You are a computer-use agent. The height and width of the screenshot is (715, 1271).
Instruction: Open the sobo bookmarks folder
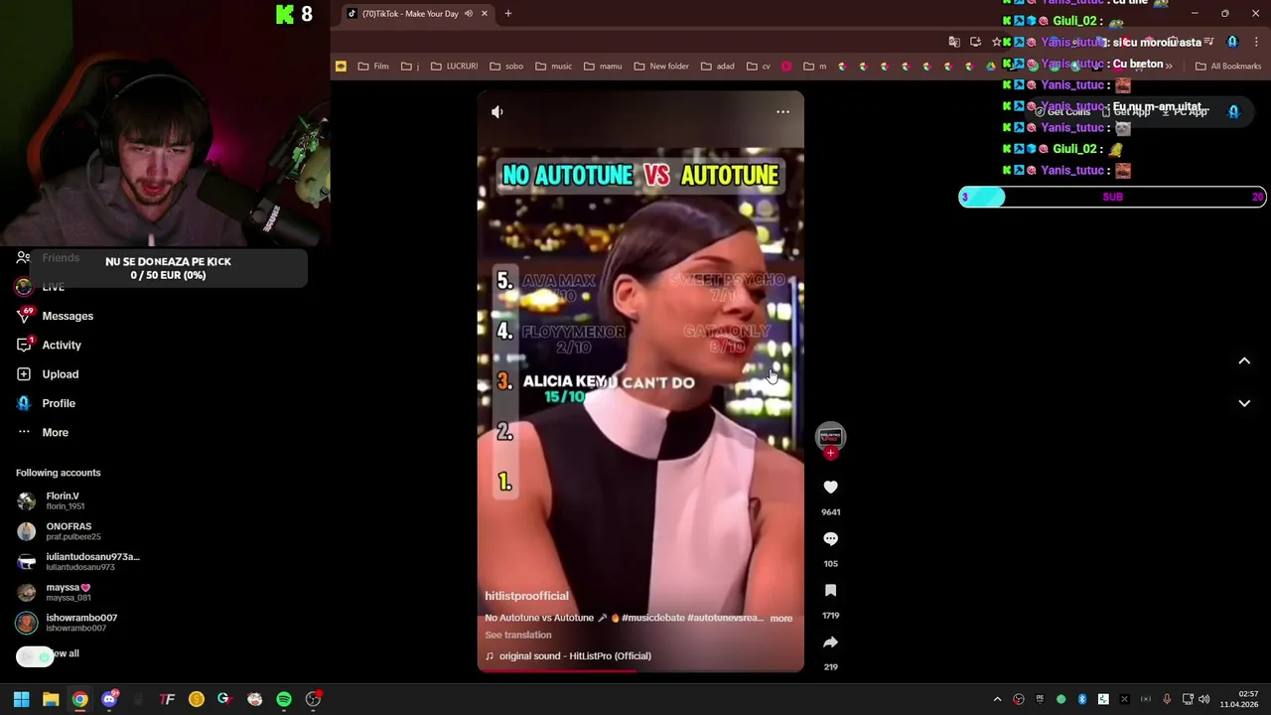click(506, 67)
